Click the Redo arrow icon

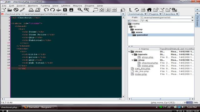click(x=52, y=10)
